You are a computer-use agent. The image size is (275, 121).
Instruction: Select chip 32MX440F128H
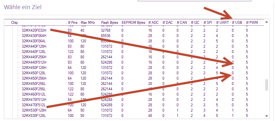(x=34, y=46)
